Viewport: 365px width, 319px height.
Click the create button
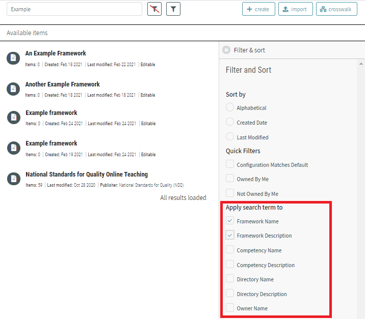point(258,9)
